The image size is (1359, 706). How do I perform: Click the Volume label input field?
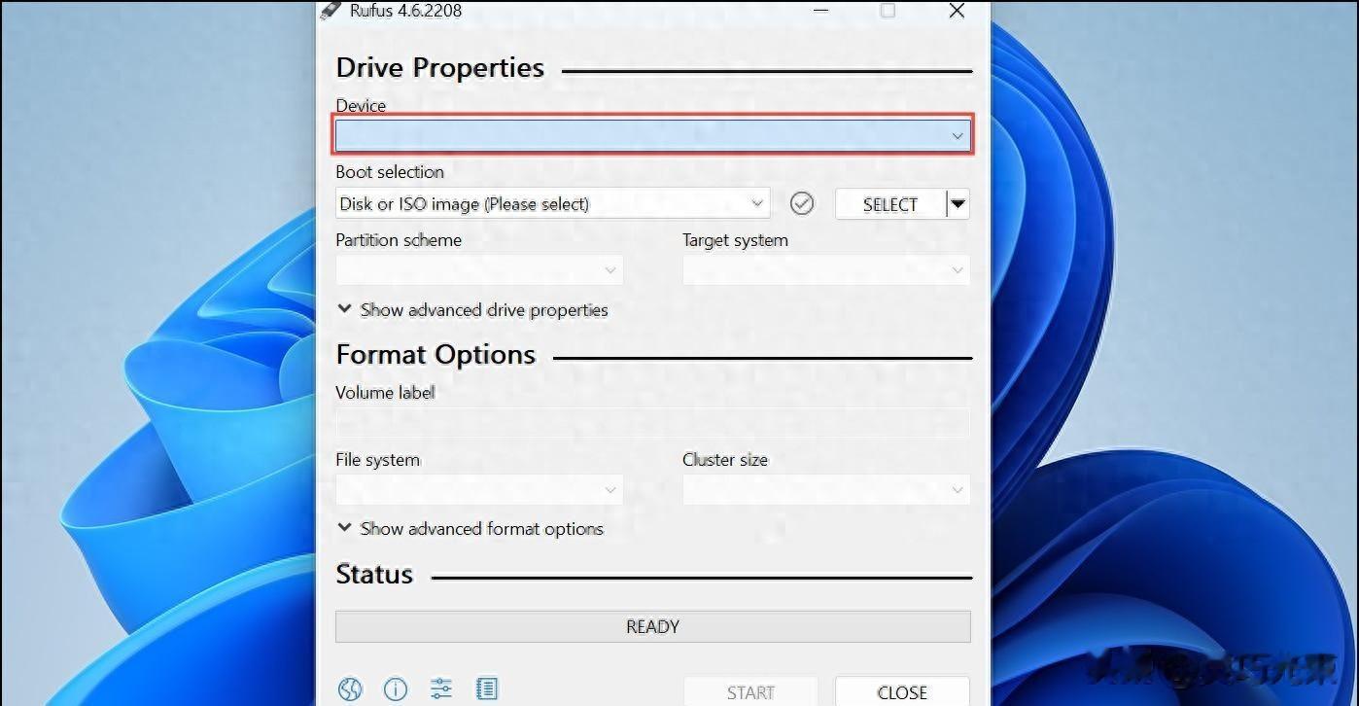[x=652, y=423]
